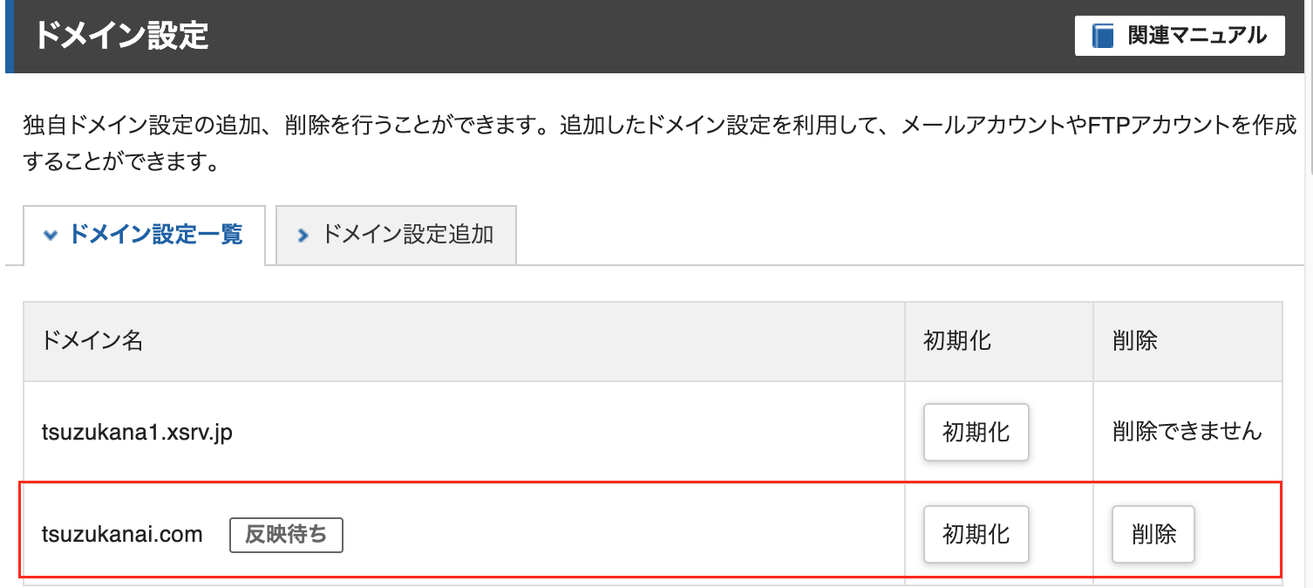
Task: Select the tsuzukanai.com domain name
Action: click(122, 534)
